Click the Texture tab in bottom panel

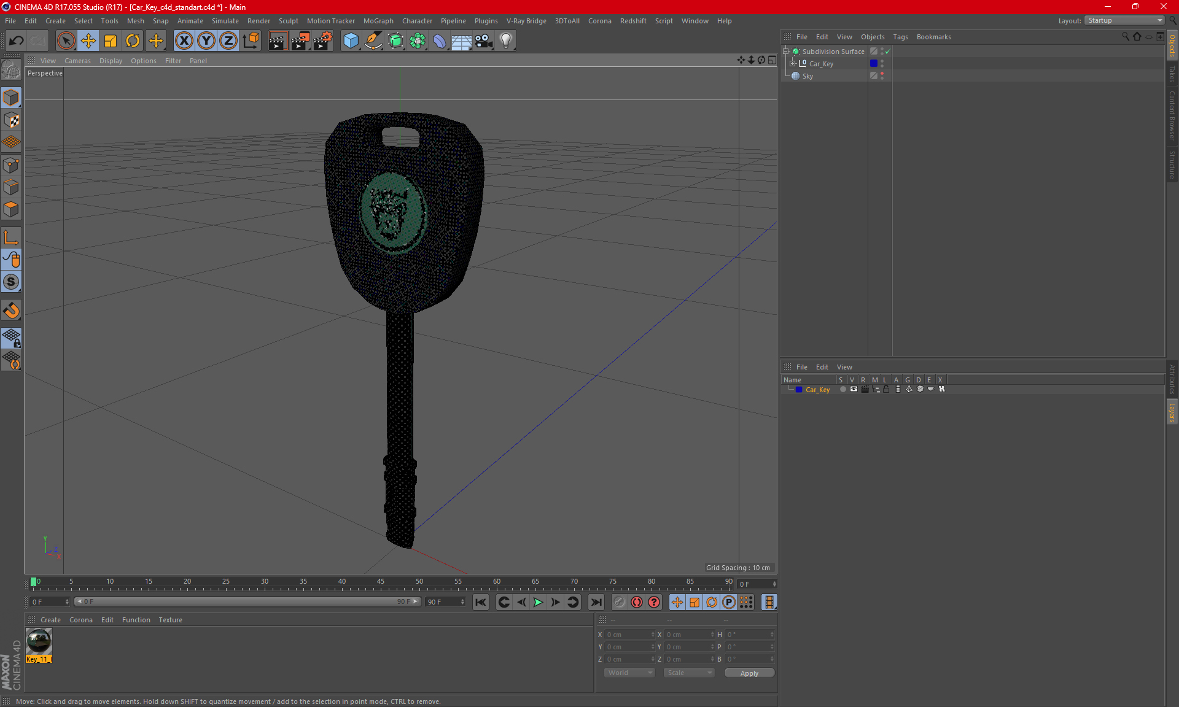(169, 619)
